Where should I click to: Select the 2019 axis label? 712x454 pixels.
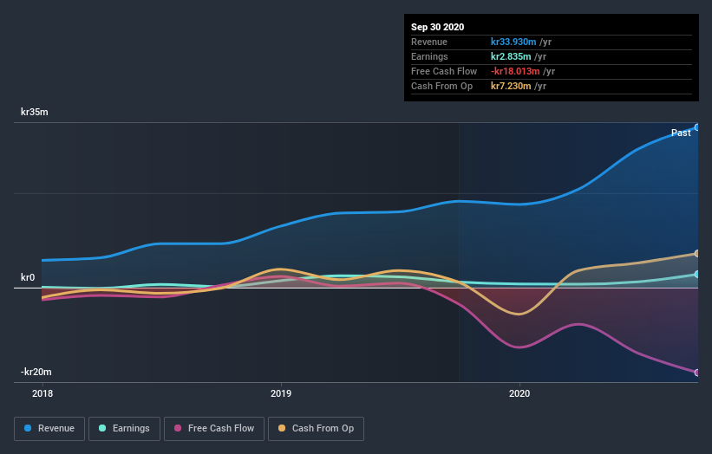pos(281,393)
